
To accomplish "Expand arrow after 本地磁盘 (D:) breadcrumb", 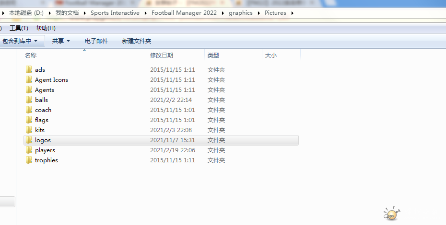I will click(x=49, y=13).
